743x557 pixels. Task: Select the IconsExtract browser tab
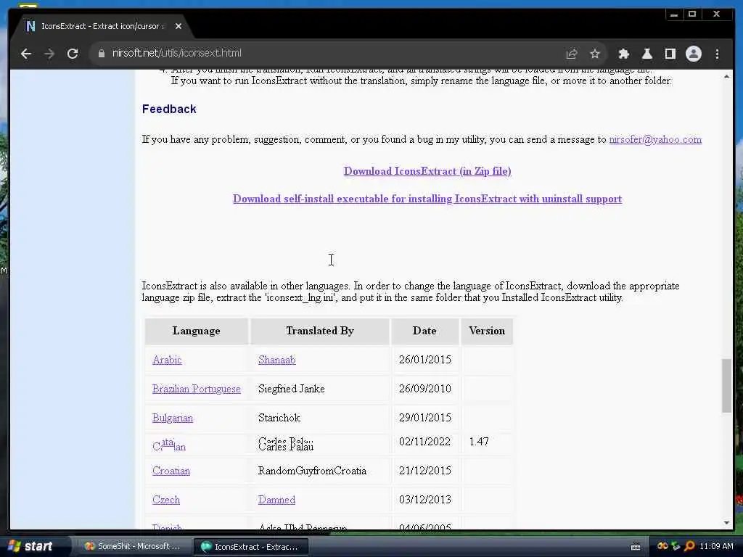coord(99,26)
